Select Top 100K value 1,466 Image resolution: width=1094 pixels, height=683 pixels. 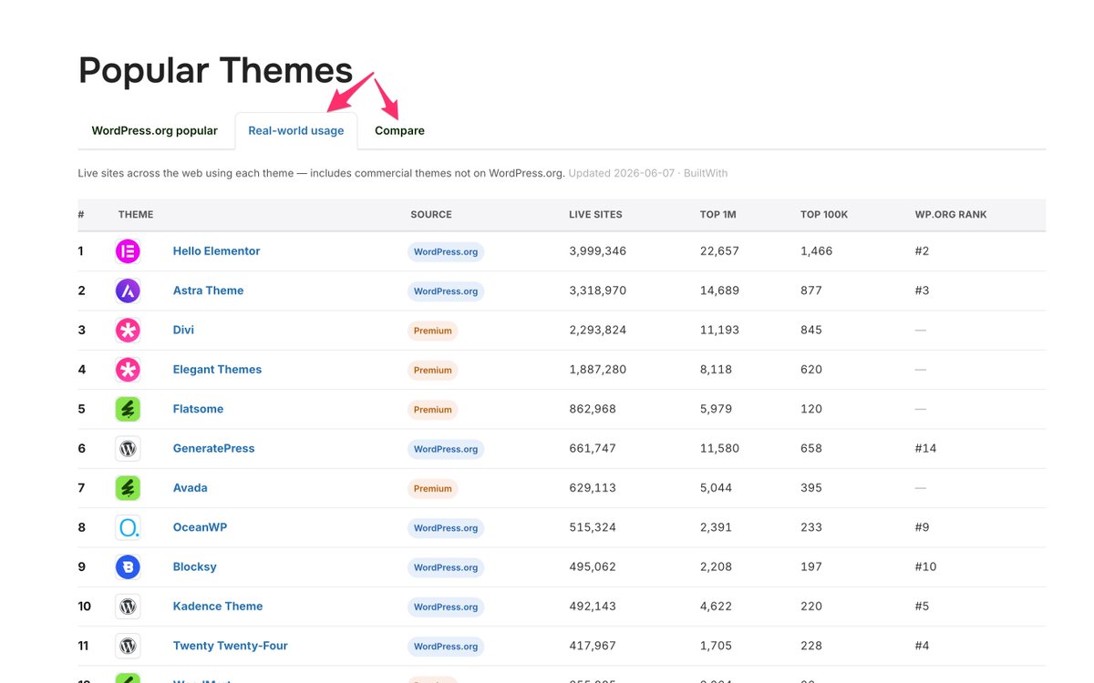tap(817, 251)
